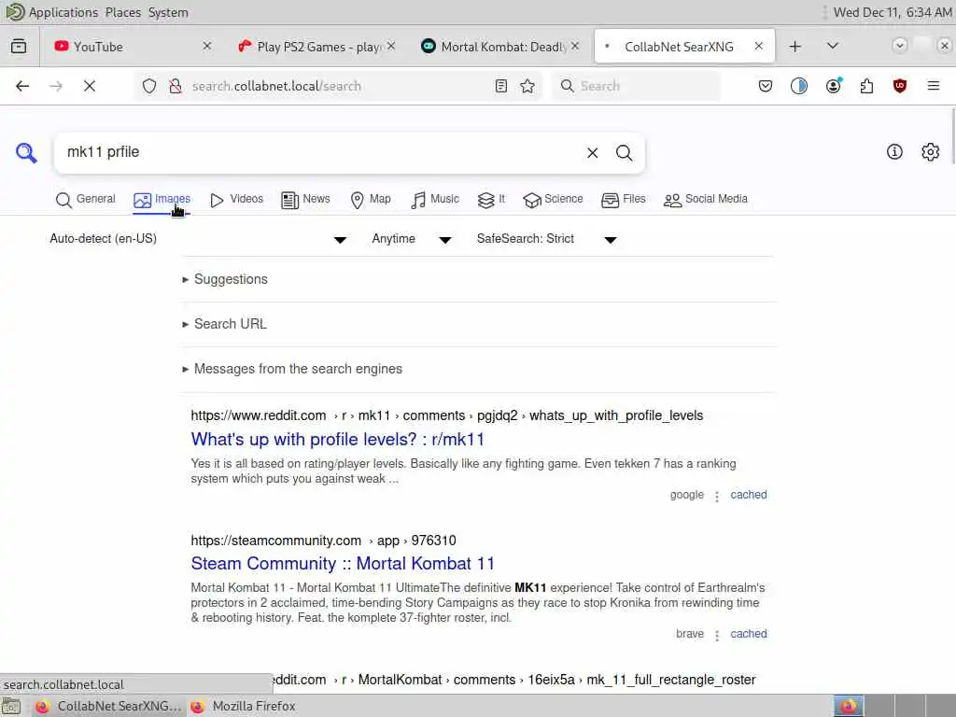Open Steam Community :: Mortal Kombat 11 result
The width and height of the screenshot is (956, 717).
coord(343,563)
